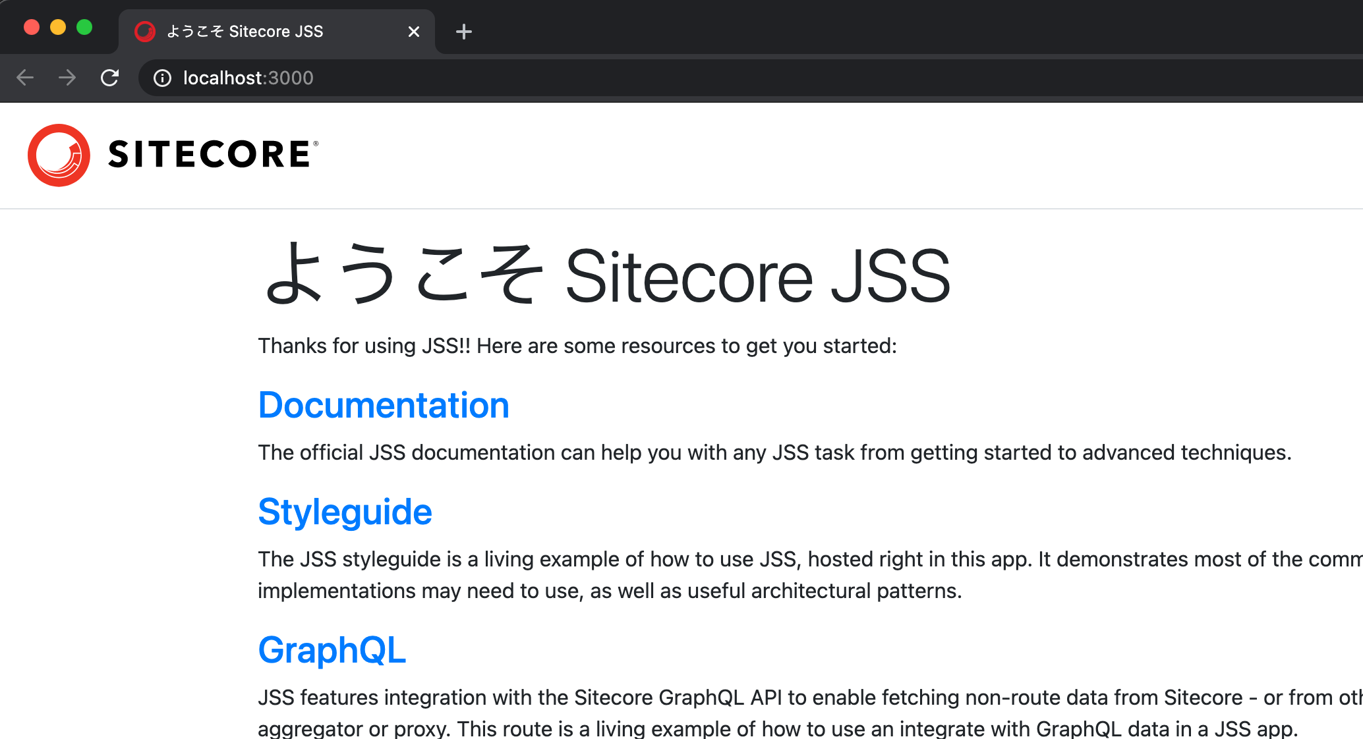The height and width of the screenshot is (739, 1363).
Task: Click the ようこそ Sitecore JSS page heading
Action: (x=606, y=275)
